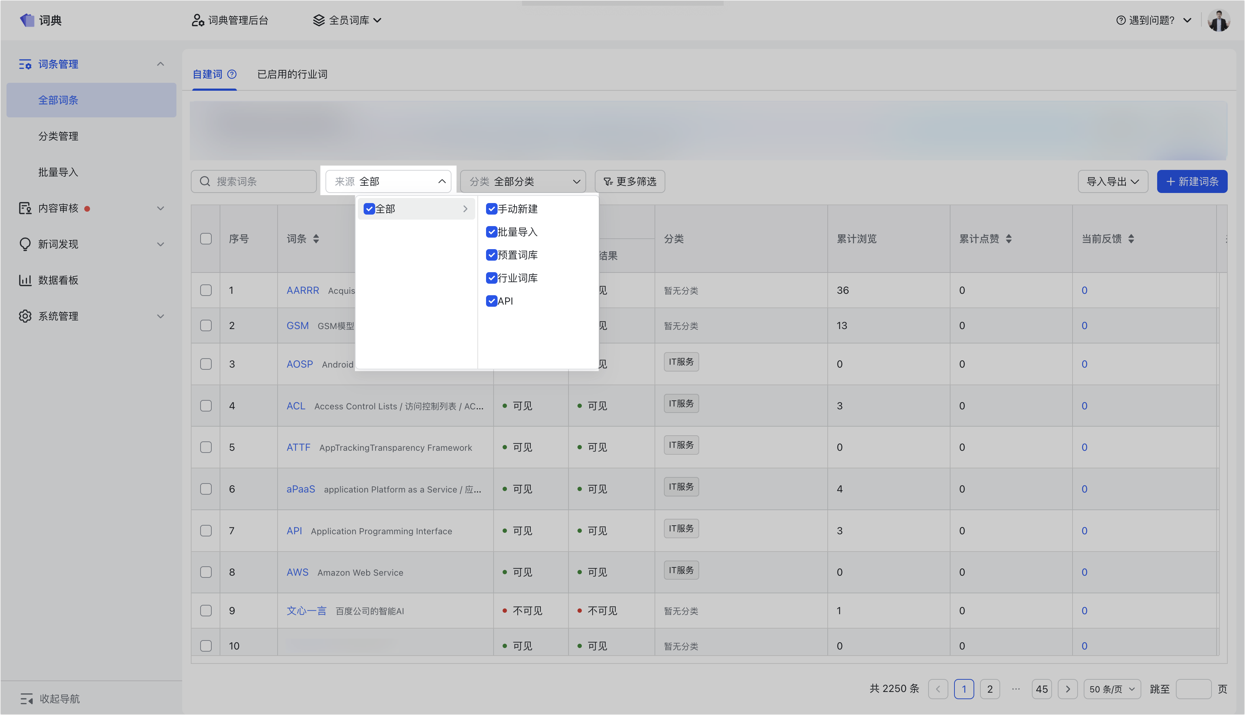Uncheck the 手动新建 source option

(x=491, y=209)
